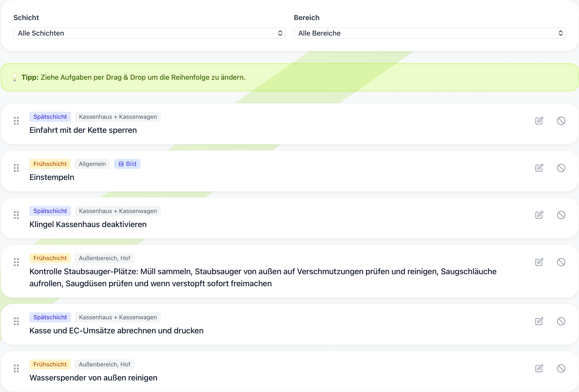Click the drag handle of "Wasserspender von außen reinigen"

tap(16, 368)
